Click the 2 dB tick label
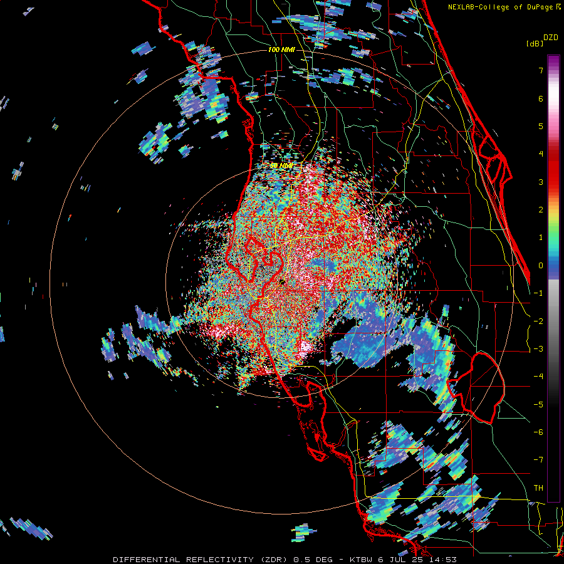This screenshot has height=564, width=564. coord(541,210)
